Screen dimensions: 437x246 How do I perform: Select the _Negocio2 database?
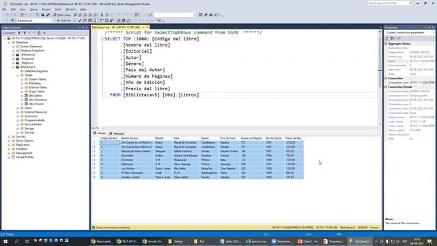27,63
